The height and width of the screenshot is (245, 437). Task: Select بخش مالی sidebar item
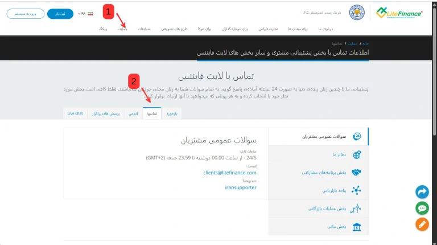pos(318,227)
